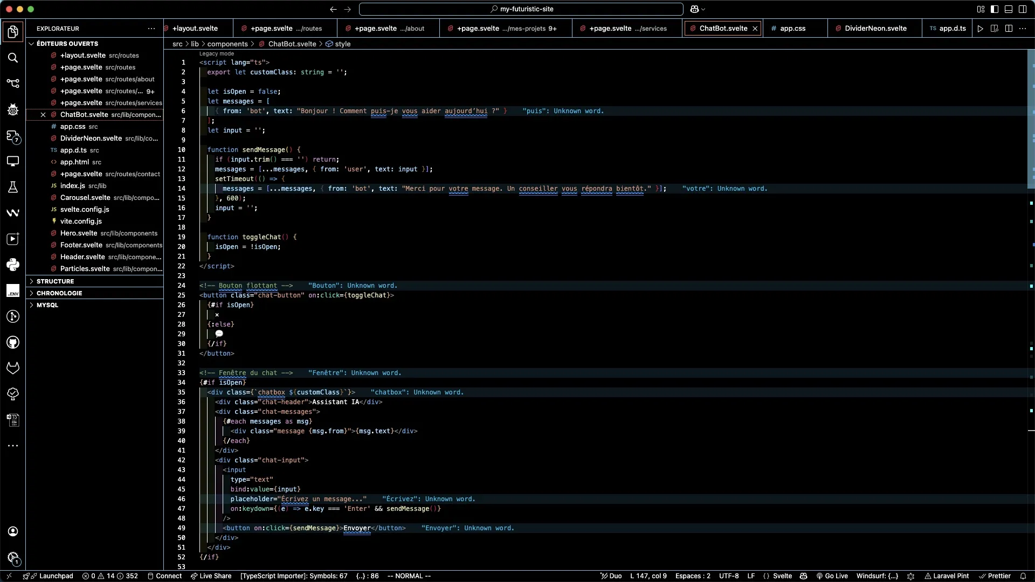The width and height of the screenshot is (1035, 582).
Task: Switch to the DividerNeon.svelte tab
Action: click(874, 29)
